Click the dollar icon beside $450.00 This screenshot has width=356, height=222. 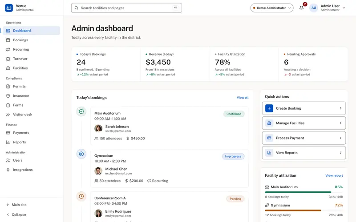128,139
